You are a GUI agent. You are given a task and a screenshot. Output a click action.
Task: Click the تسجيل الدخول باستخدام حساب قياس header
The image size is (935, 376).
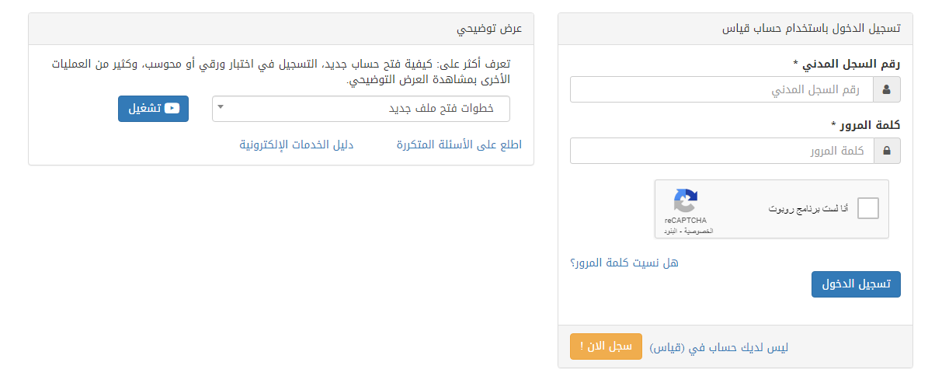[x=735, y=29]
